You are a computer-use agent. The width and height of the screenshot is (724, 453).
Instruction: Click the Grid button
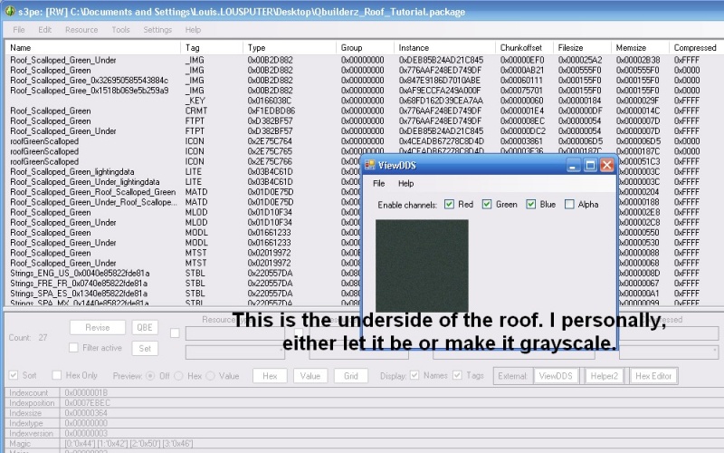click(x=351, y=375)
